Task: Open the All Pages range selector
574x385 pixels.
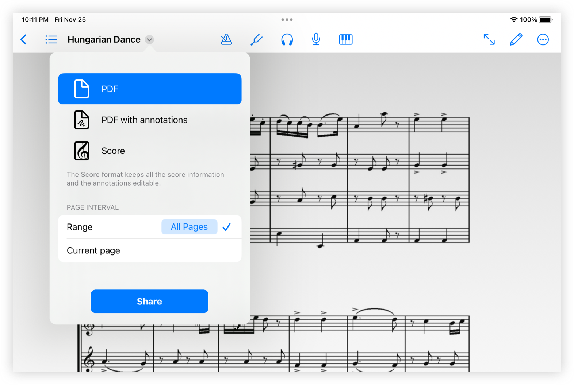Action: click(189, 227)
